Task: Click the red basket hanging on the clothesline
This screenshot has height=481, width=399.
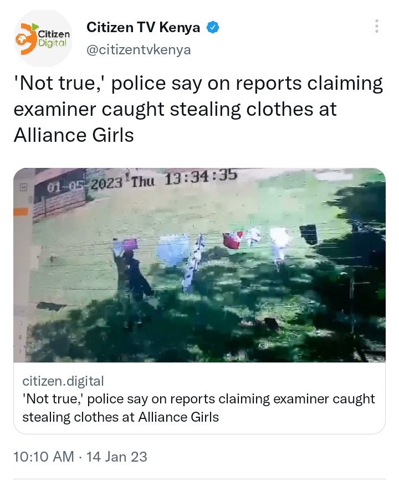Action: 232,240
